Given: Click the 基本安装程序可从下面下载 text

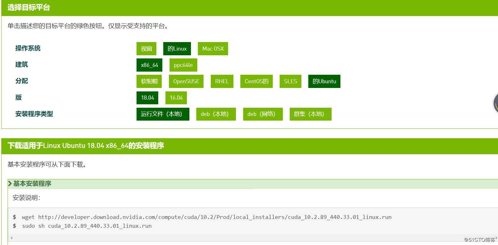Looking at the screenshot, I should [47, 164].
